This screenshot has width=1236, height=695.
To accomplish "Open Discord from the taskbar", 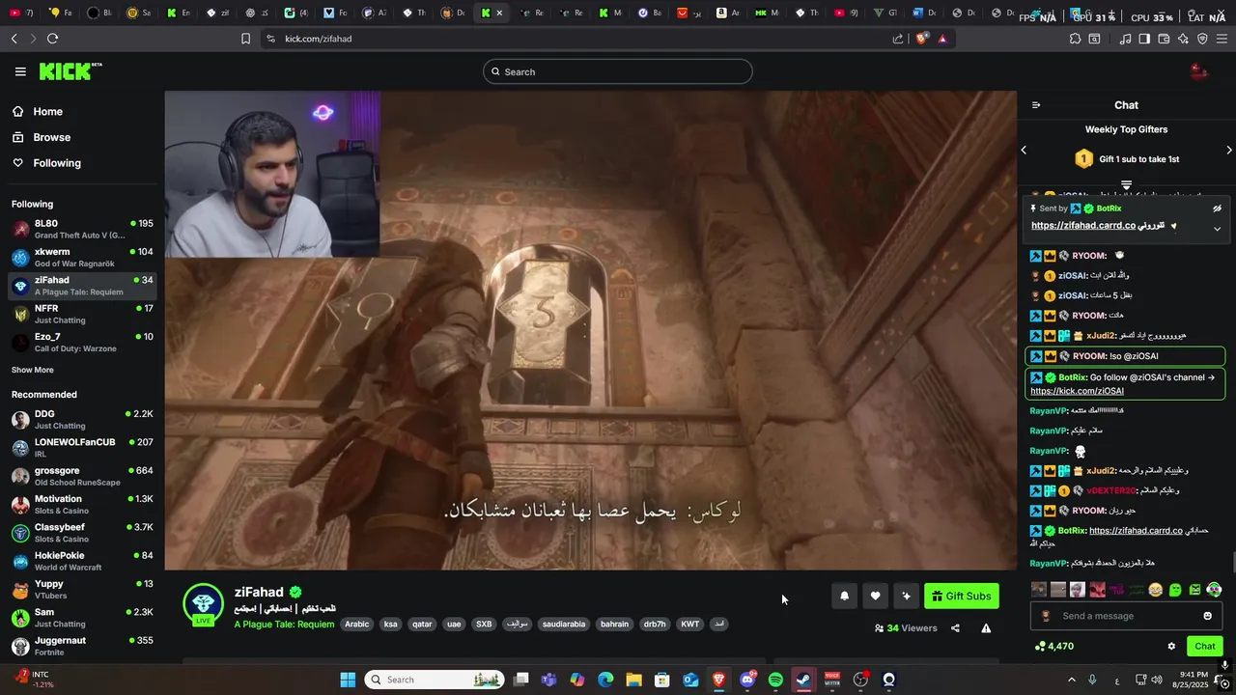I will (747, 680).
